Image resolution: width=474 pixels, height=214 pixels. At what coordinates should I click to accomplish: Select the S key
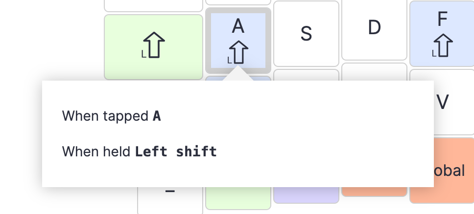tap(306, 34)
